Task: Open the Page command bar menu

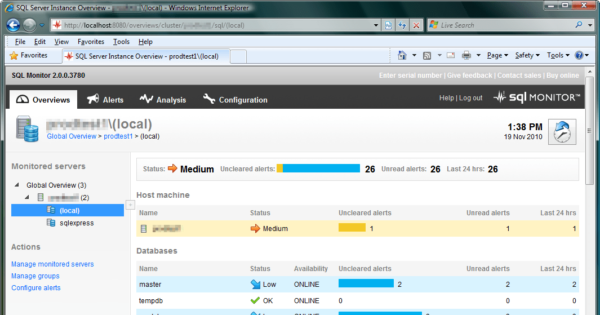Action: (x=497, y=55)
